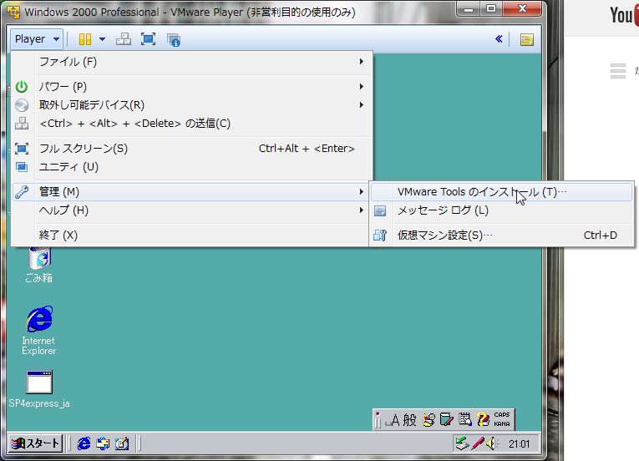Select 終了 (X) to exit Player

pos(191,236)
